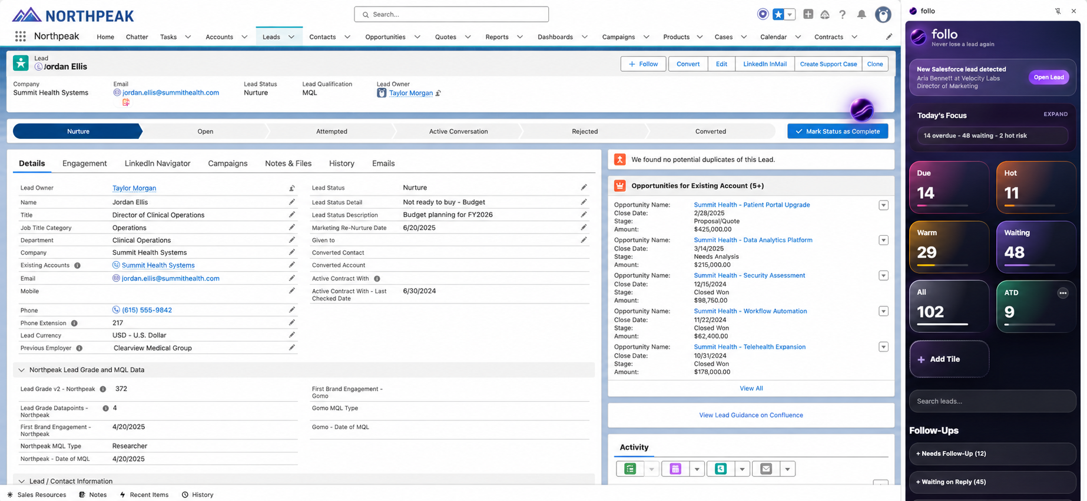Screen dimensions: 1087x501
Task: Click the pencil beside Marketing Re-Nurture Date
Action: (584, 227)
